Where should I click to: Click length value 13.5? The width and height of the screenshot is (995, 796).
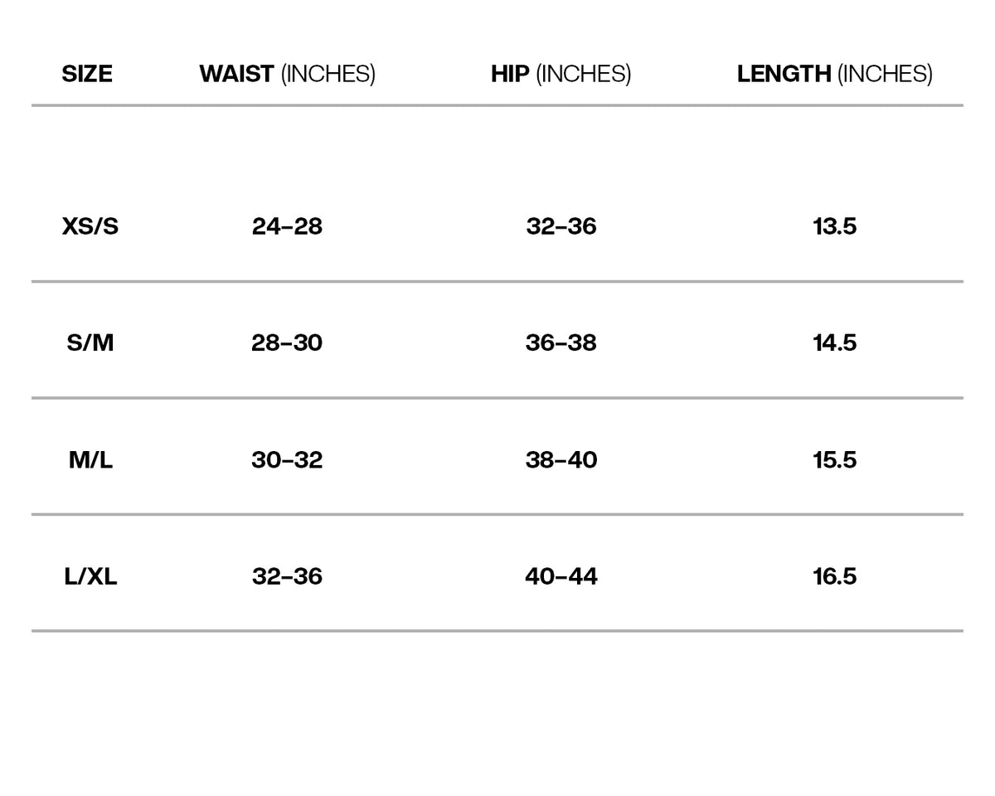point(835,226)
